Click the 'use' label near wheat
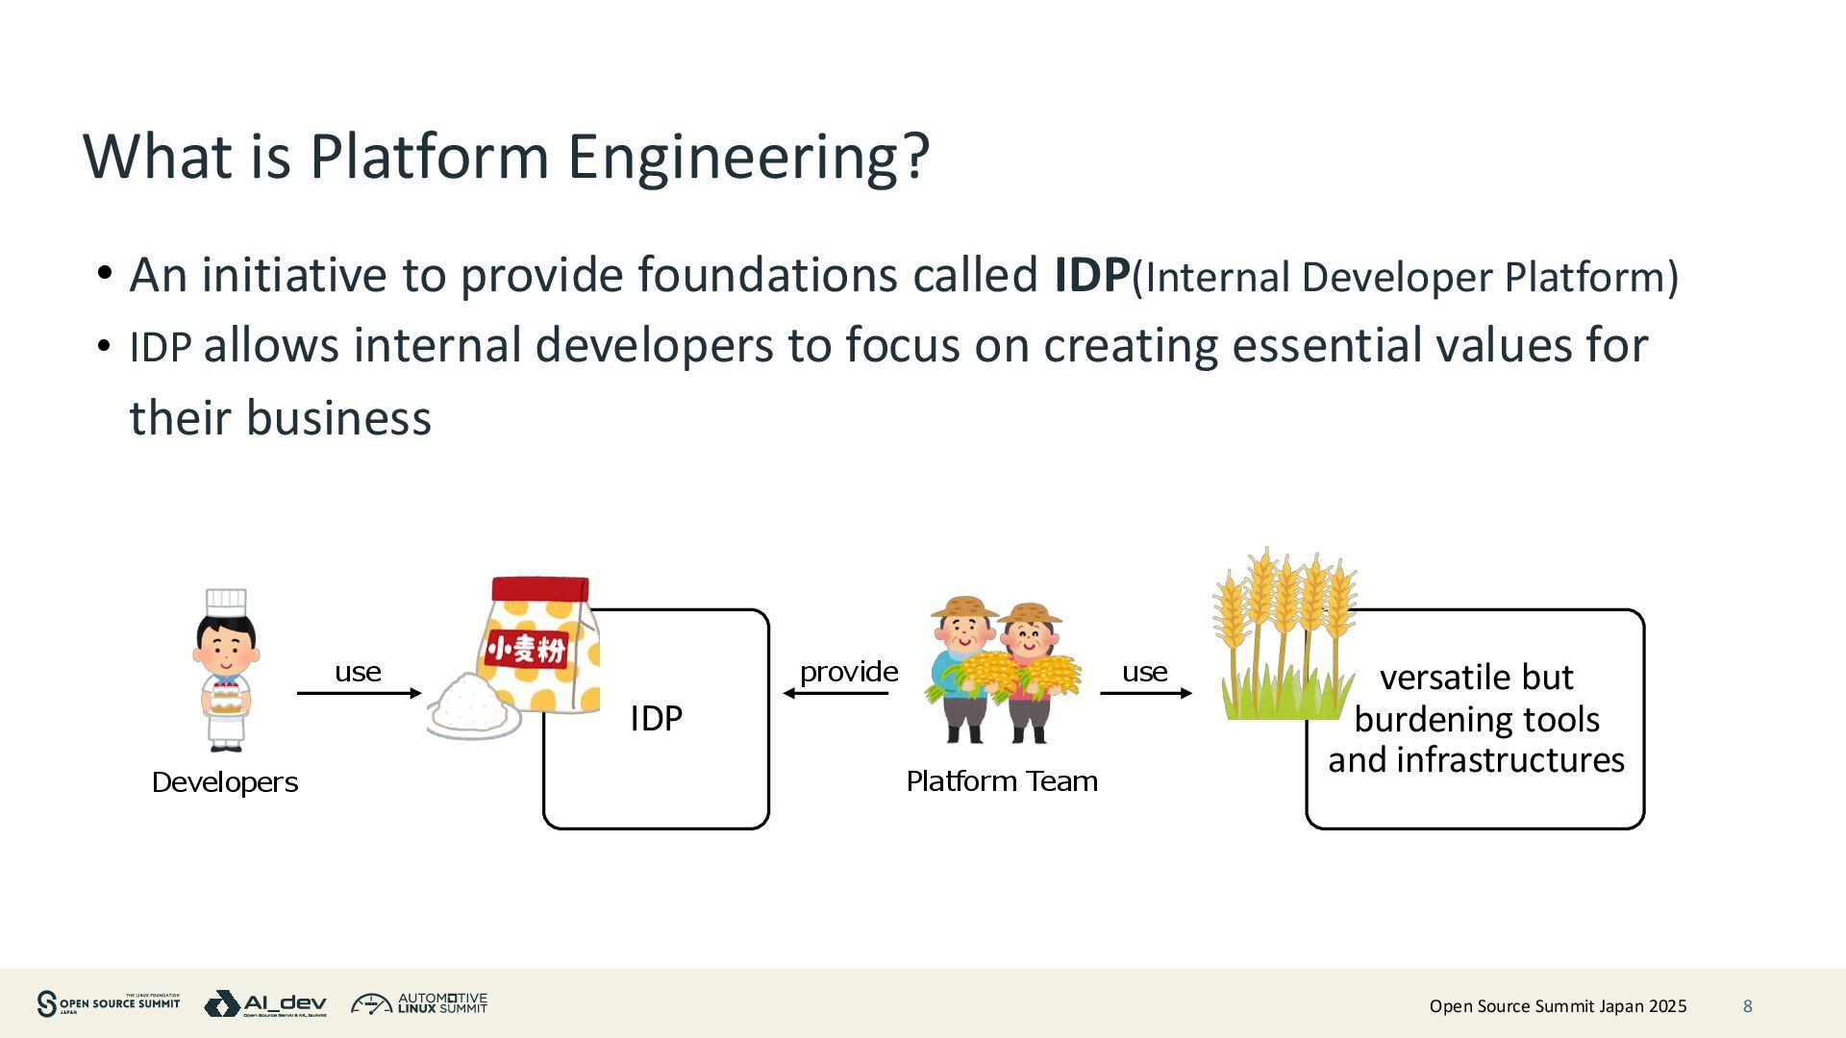 (1144, 672)
